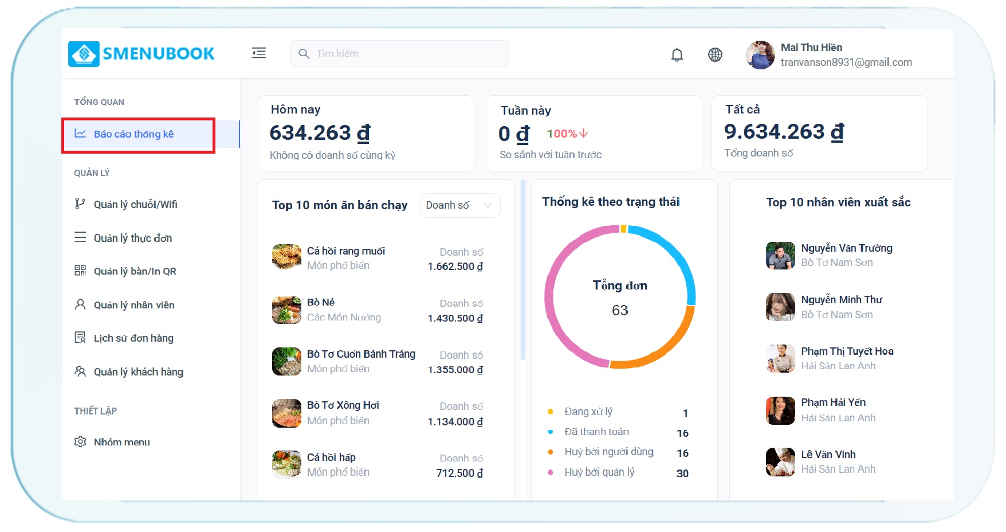Open the Mai Thu Hiền account menu
The image size is (1006, 532).
[x=829, y=55]
